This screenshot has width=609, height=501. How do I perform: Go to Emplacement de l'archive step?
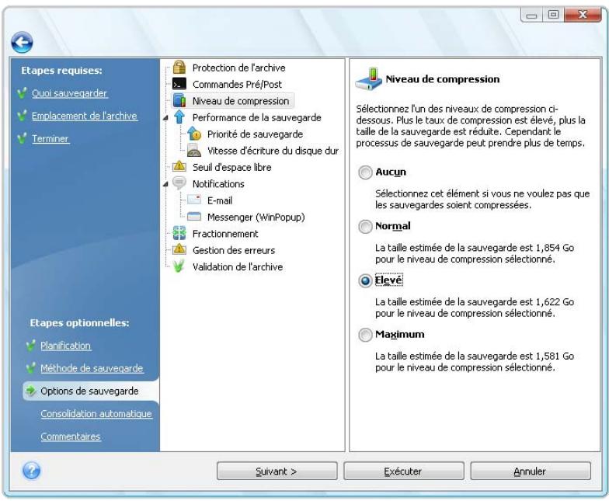pos(84,116)
